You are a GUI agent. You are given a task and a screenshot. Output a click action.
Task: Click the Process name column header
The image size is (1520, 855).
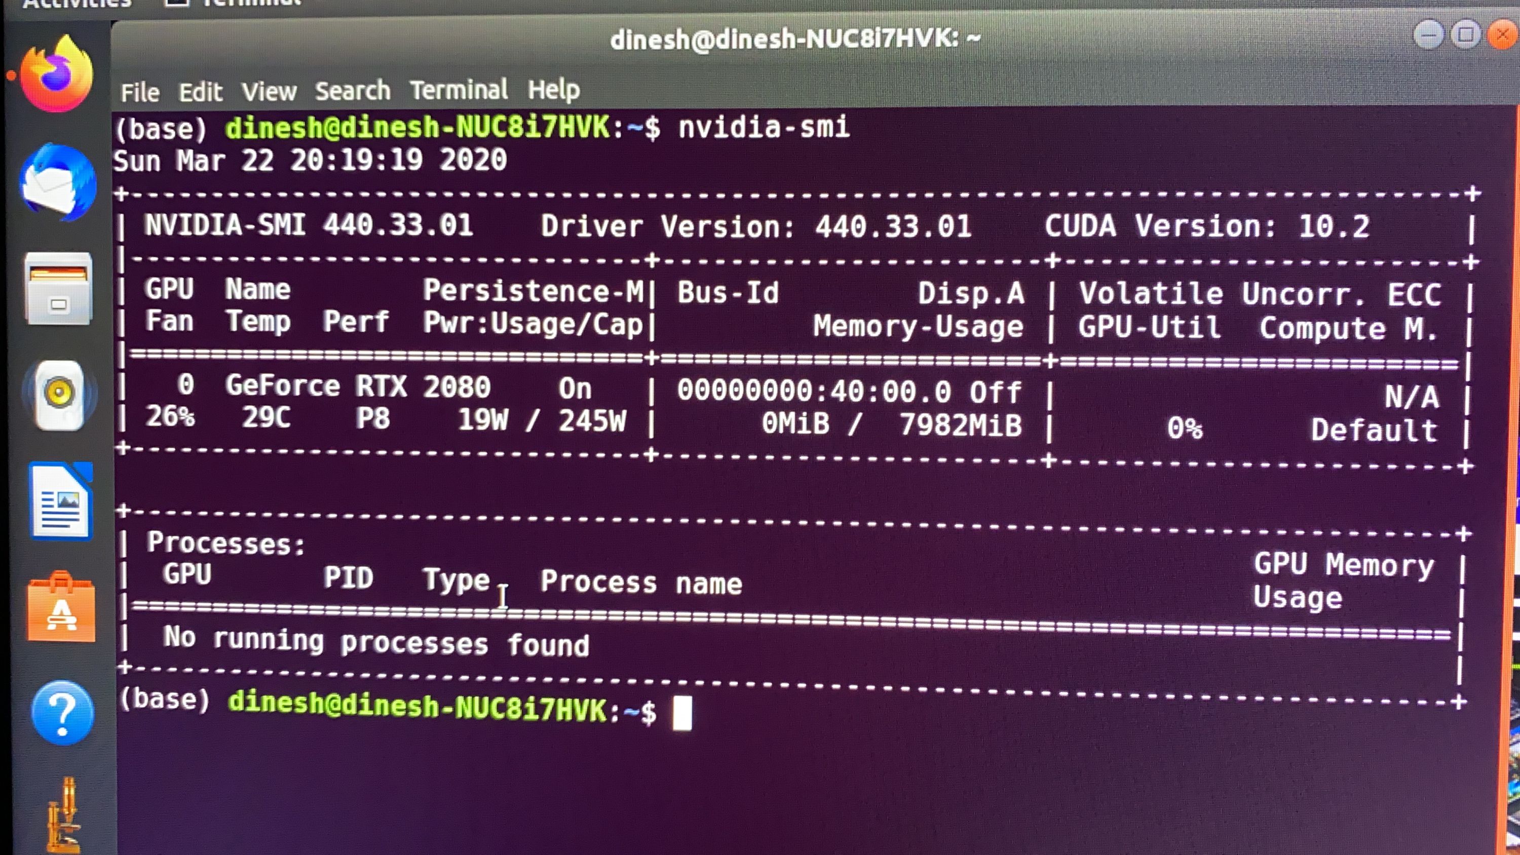pos(641,582)
